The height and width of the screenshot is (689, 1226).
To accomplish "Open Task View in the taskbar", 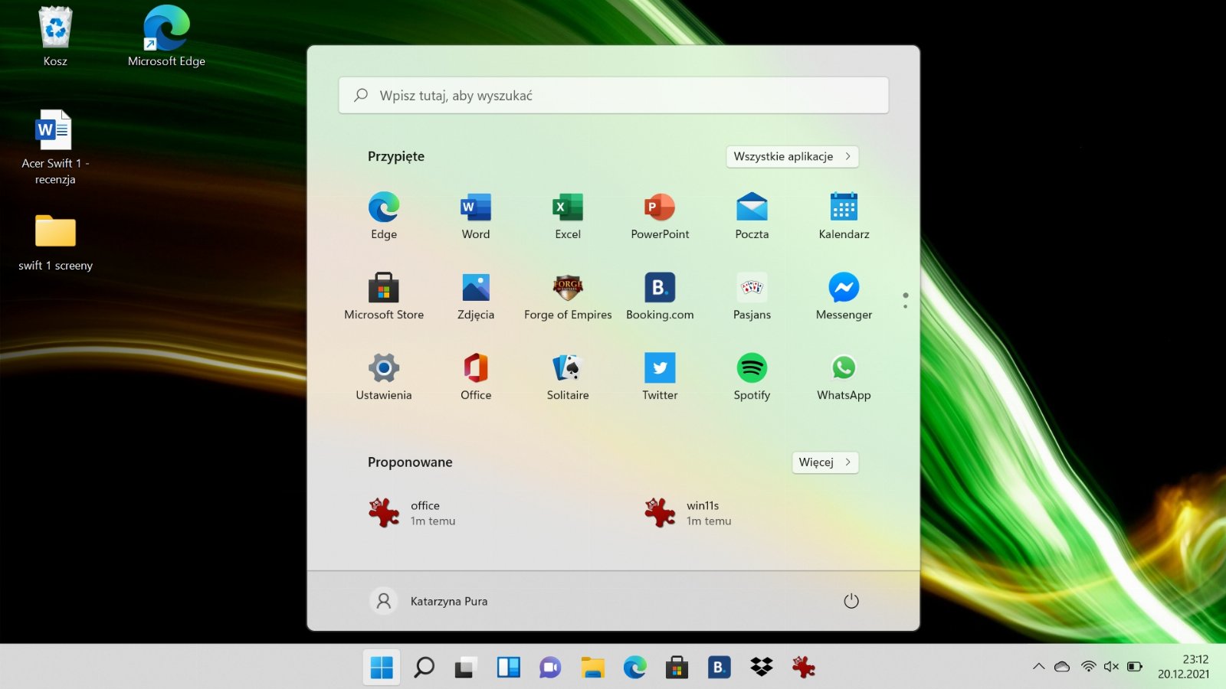I will (x=466, y=668).
